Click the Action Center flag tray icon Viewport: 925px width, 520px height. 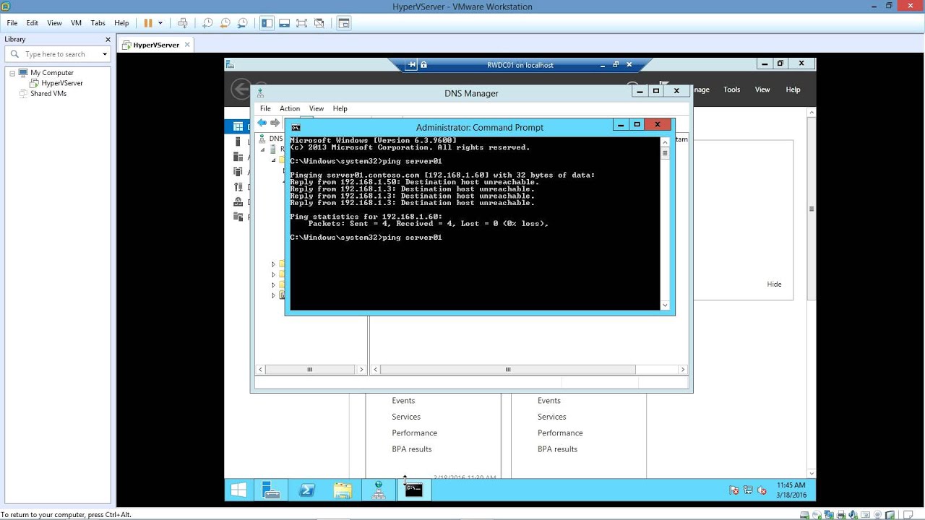734,490
